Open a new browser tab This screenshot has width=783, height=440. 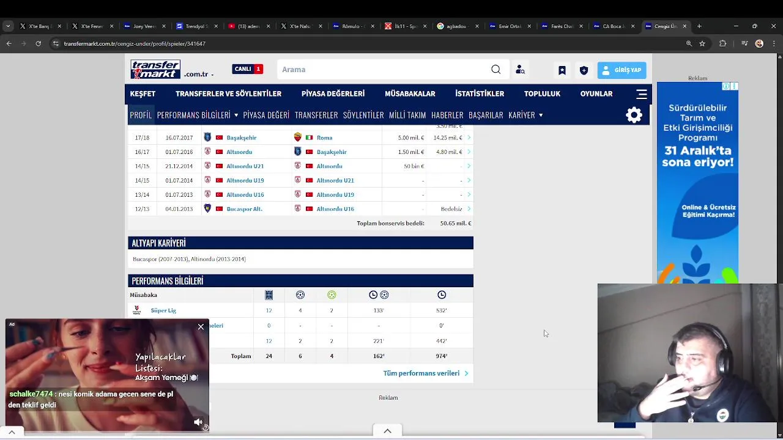point(699,26)
